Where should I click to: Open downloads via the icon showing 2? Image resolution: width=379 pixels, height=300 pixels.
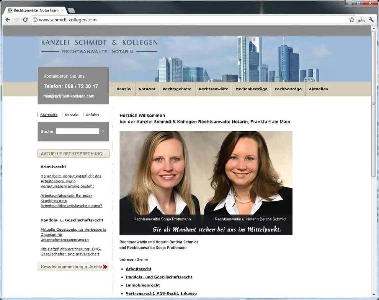[x=361, y=20]
